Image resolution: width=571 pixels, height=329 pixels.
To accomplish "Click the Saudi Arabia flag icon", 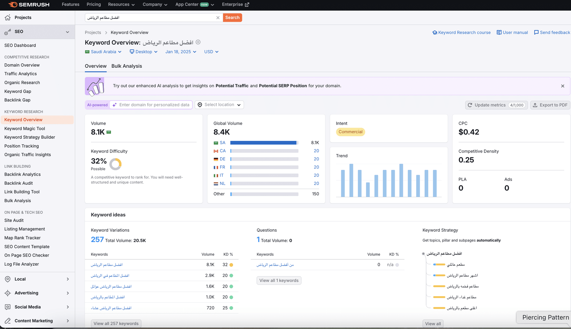I will tap(87, 52).
